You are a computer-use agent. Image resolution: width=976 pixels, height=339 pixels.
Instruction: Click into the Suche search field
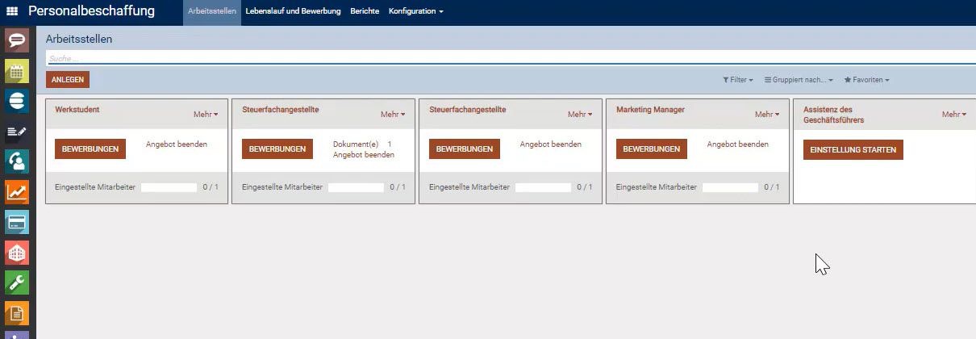511,59
